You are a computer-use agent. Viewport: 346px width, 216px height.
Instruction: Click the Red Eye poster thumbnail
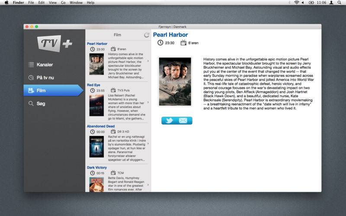pos(96,105)
